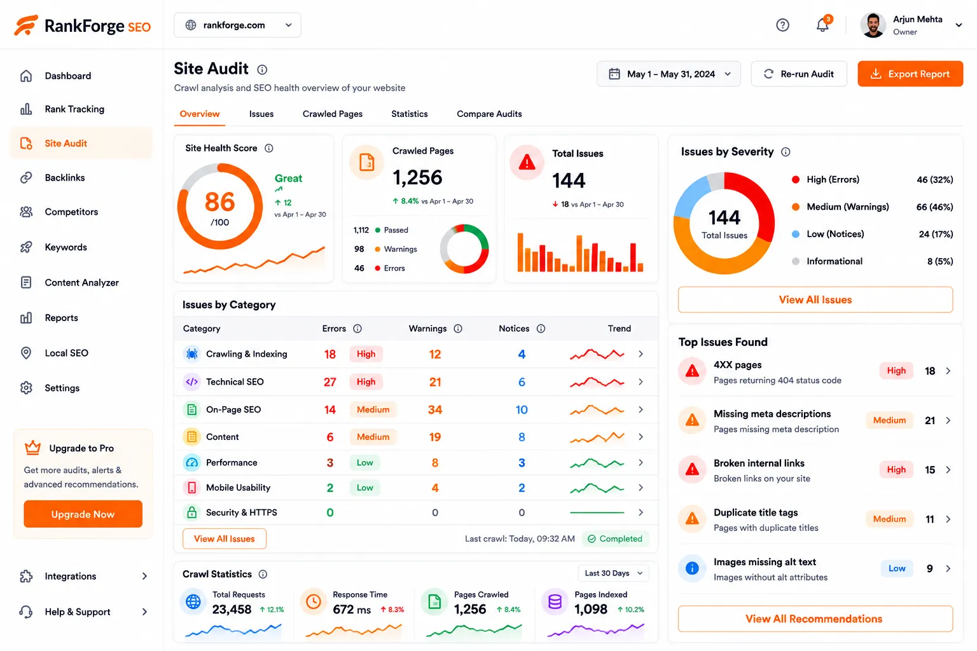This screenshot has width=977, height=651.
Task: Click the Upgrade to Pro crown icon
Action: [32, 448]
